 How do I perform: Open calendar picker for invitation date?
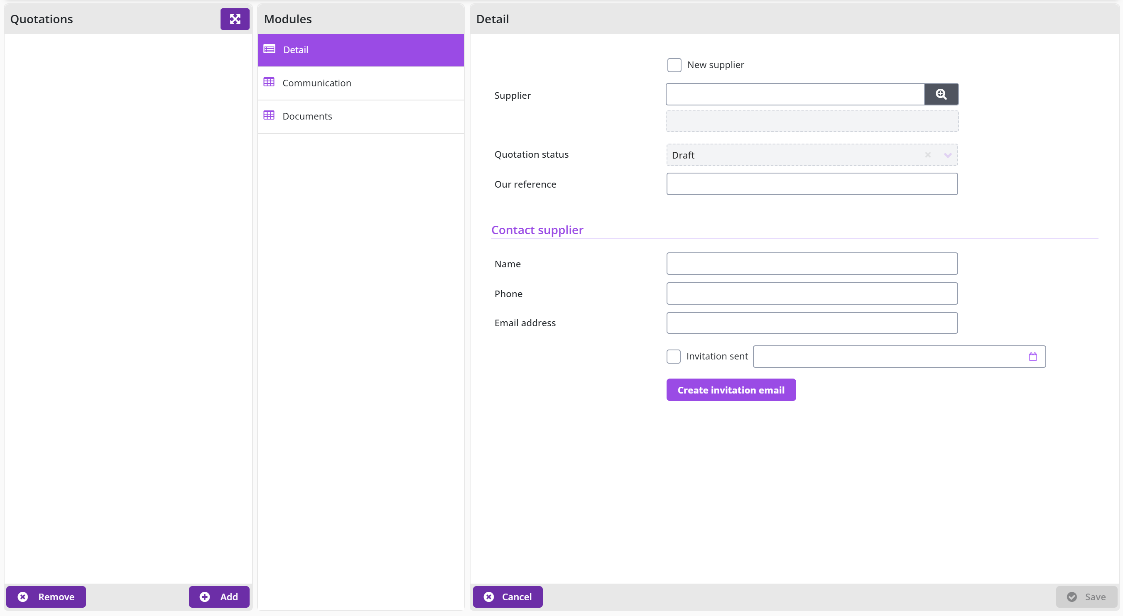click(x=1033, y=356)
